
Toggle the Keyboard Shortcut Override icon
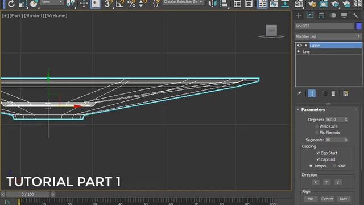click(x=95, y=4)
